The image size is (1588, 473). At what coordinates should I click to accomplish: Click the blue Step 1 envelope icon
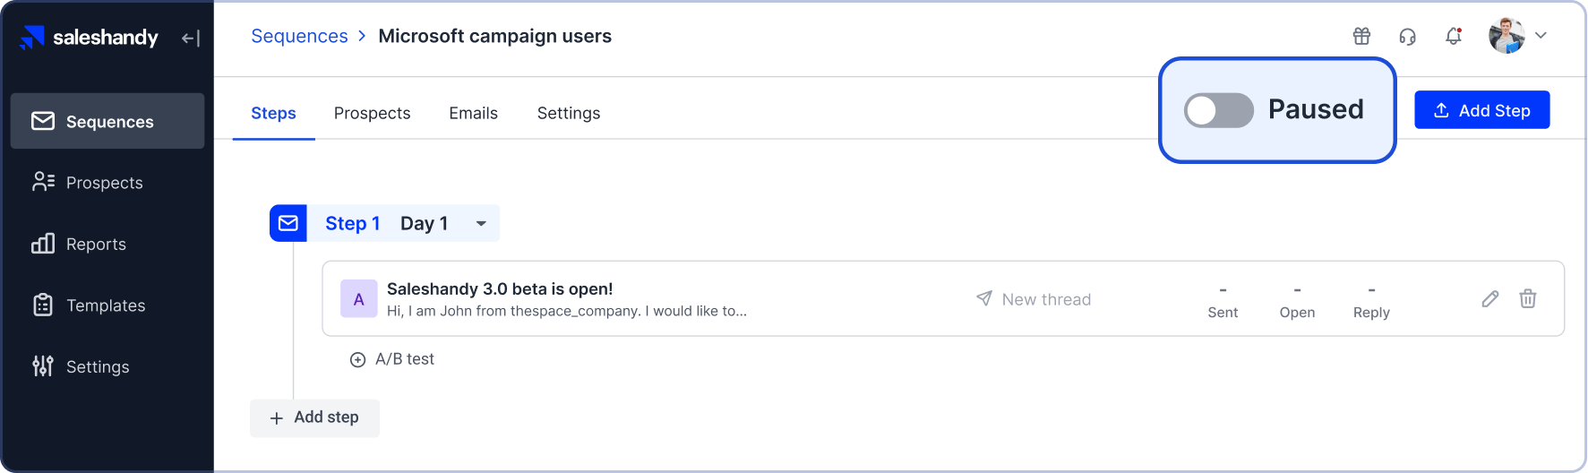pos(288,223)
